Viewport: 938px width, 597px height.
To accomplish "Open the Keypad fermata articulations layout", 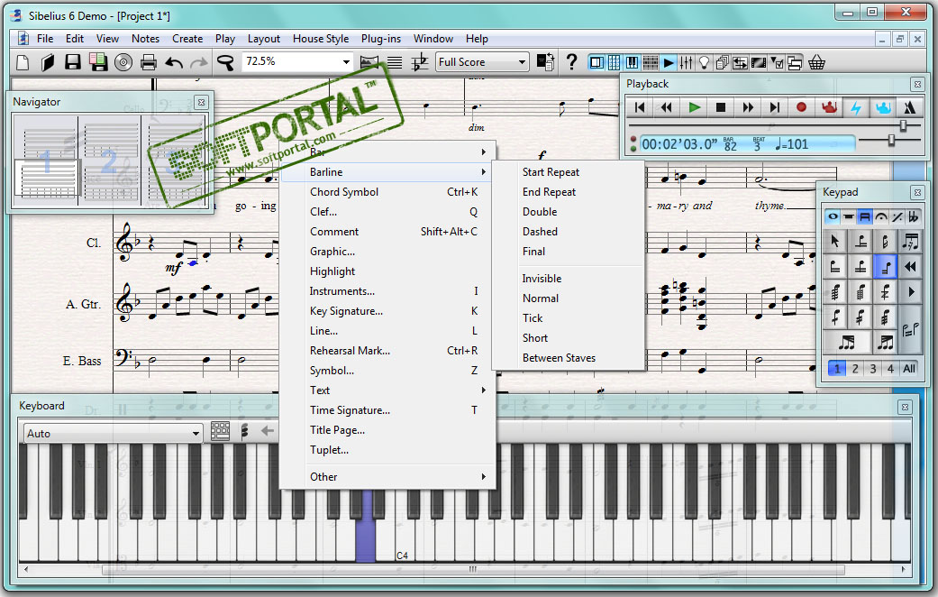I will coord(881,216).
